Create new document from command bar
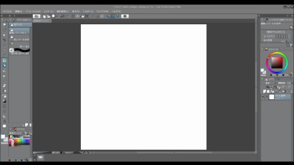This screenshot has width=294, height=165. [44, 16]
